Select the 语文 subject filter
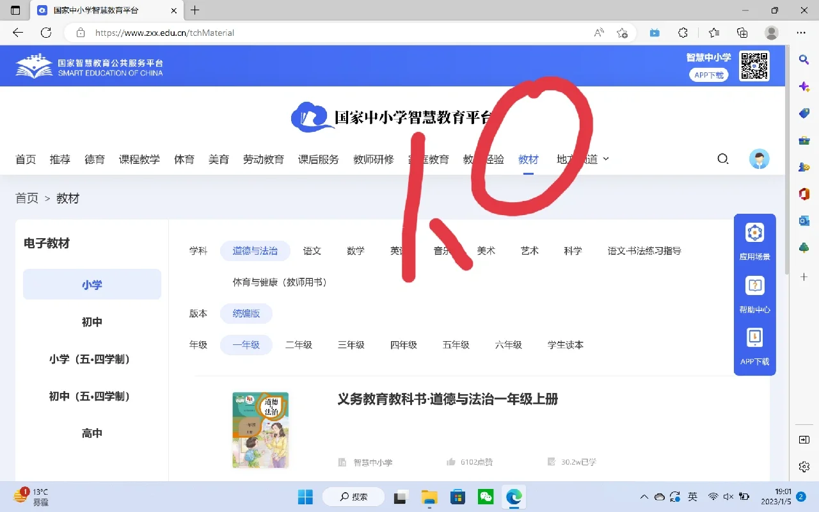Screen dimensions: 819x512 312,251
